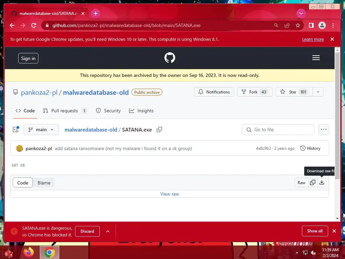
Task: Open the add satana ransomware commit message
Action: pos(123,148)
